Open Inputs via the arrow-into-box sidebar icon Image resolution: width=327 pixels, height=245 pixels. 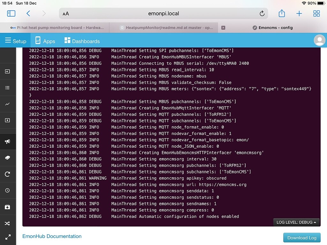pos(7,71)
